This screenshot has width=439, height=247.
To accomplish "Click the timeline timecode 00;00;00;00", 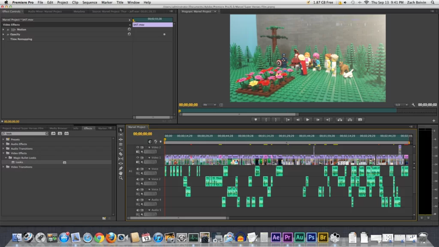I will click(x=142, y=134).
